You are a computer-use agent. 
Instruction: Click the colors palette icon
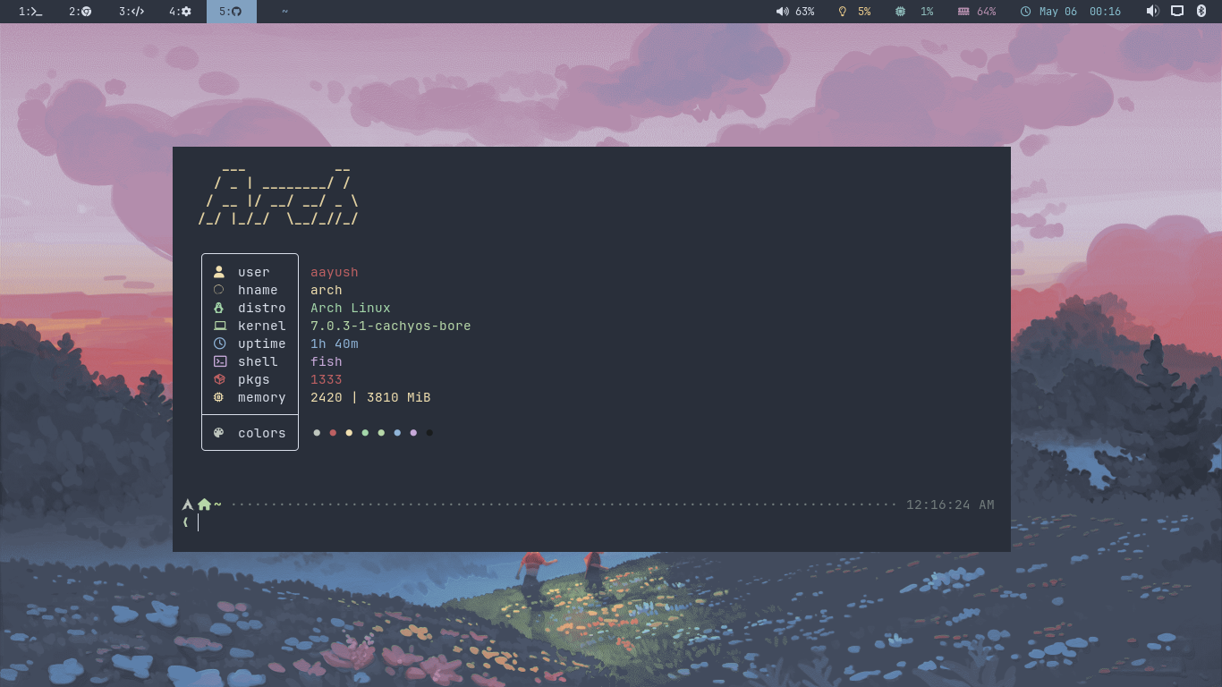click(219, 433)
